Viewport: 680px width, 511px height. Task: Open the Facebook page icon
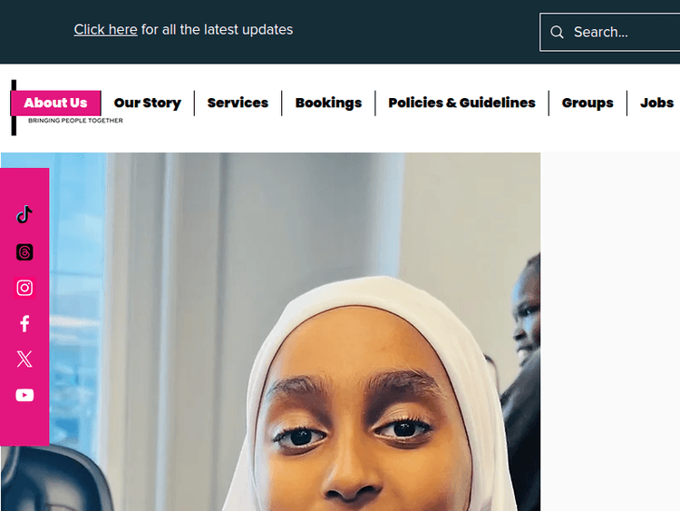click(24, 323)
